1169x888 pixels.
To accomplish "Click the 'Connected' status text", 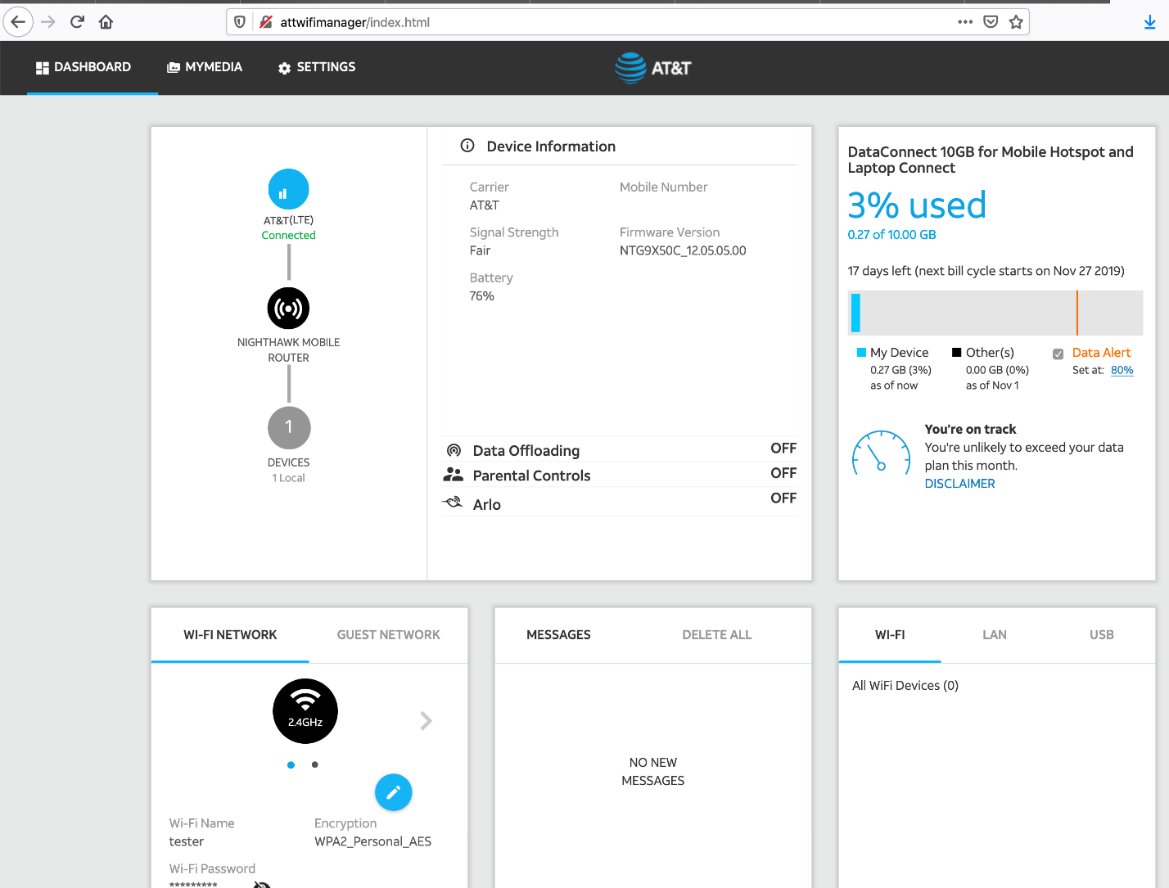I will (288, 235).
